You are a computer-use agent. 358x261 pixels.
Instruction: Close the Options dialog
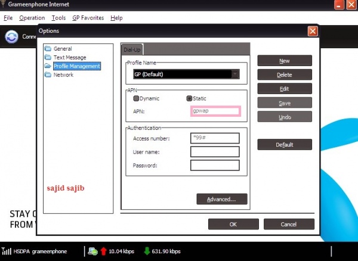(313, 31)
